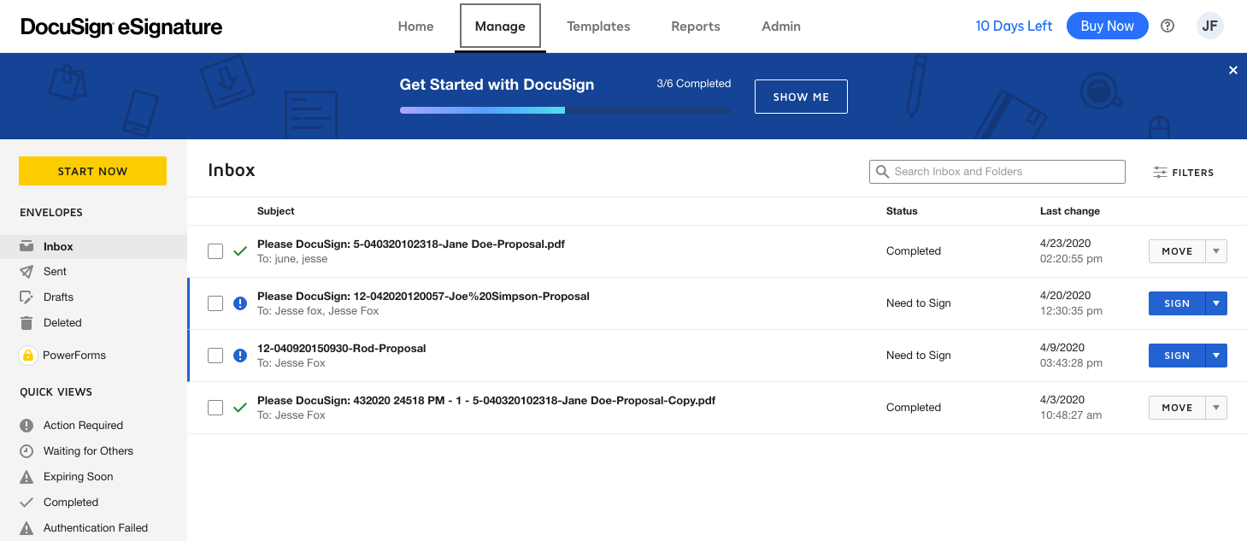Click green checkmark on Jane Doe-Proposal-Copy.pdf row

coord(240,408)
